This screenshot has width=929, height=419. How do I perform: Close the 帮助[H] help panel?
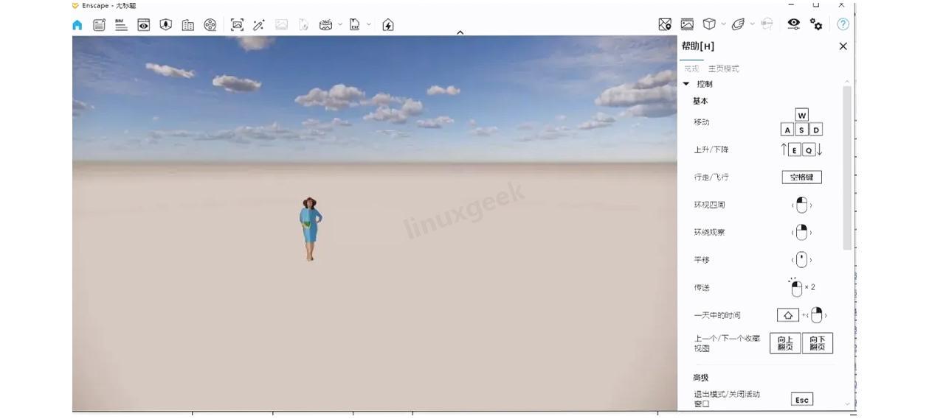843,46
